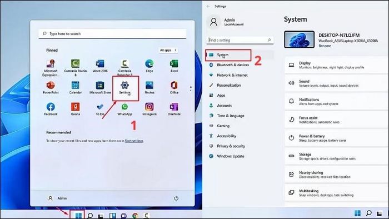Viewport: 389px width, 219px height.
Task: Open taskbar search next to Start button
Action: (90, 215)
